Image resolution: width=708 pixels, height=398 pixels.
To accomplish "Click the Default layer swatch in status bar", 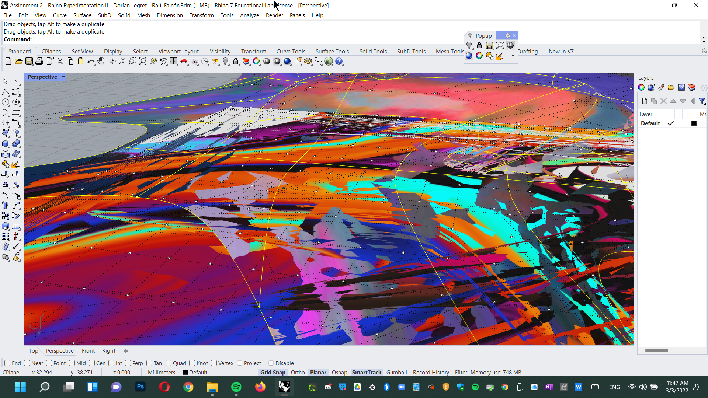I will (185, 373).
